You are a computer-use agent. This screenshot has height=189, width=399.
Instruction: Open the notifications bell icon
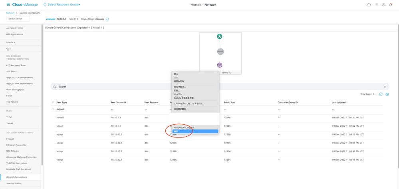(x=391, y=5)
